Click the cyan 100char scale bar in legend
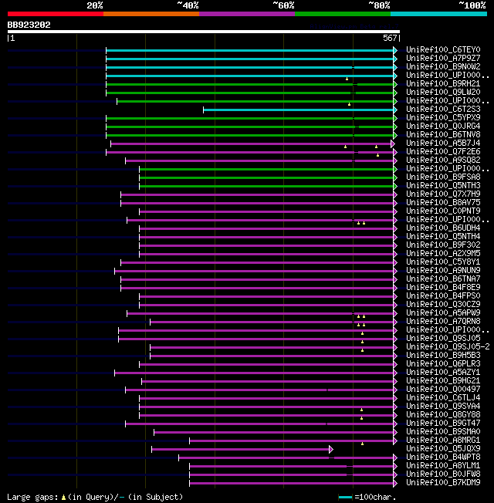The height and width of the screenshot is (503, 494). 345,498
